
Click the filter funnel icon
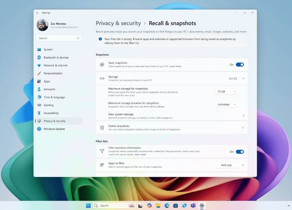102,151
